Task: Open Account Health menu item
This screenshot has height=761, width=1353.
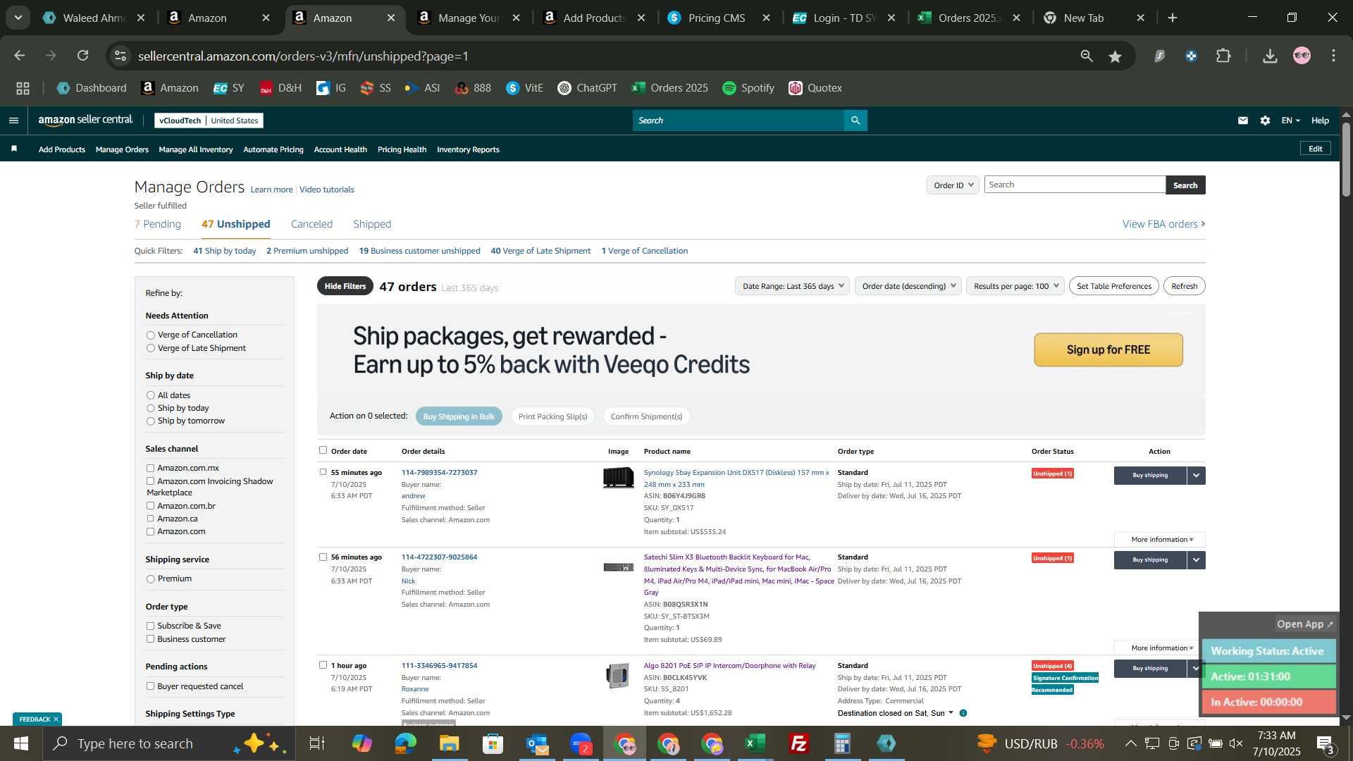Action: point(340,149)
